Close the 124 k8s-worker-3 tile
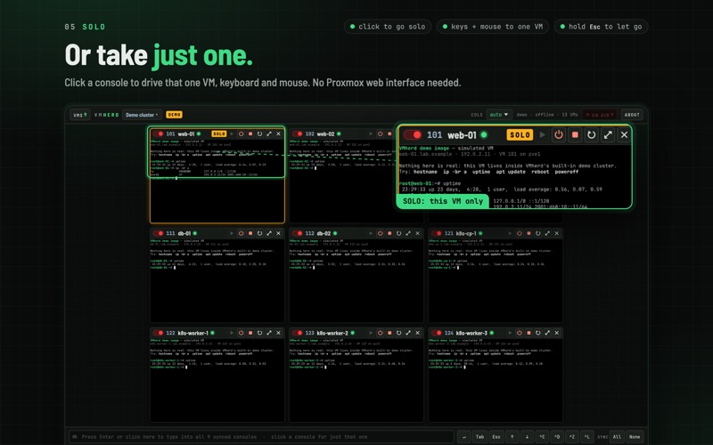The height and width of the screenshot is (445, 713). tap(557, 333)
